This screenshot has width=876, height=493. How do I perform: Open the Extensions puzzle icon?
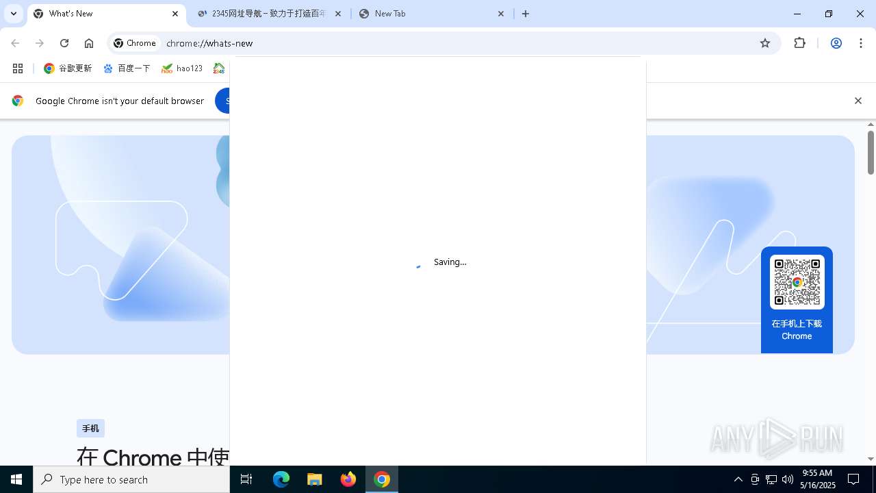point(799,43)
